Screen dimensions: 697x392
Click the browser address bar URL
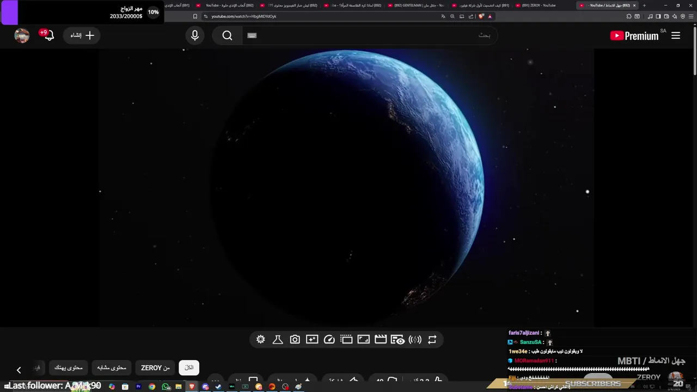(x=244, y=16)
